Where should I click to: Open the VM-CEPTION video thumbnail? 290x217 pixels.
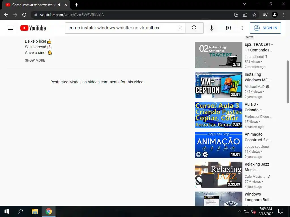pos(218,85)
